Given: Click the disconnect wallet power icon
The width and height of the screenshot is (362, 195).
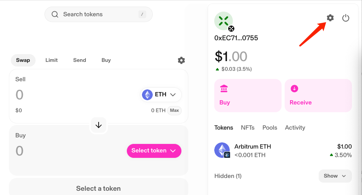Looking at the screenshot, I should [346, 18].
